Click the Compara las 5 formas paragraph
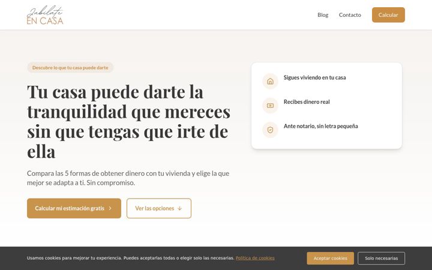This screenshot has height=270, width=432. [x=128, y=178]
